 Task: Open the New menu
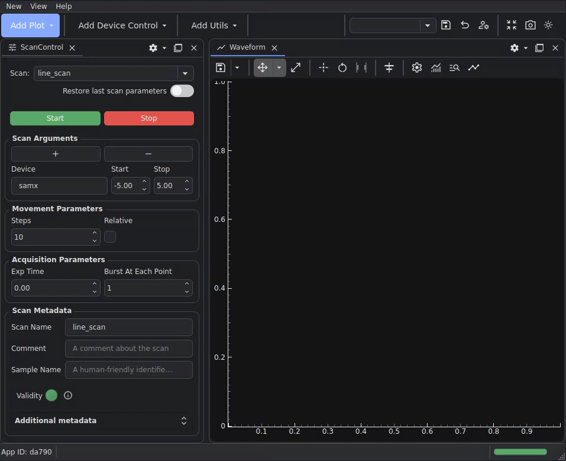tap(14, 6)
